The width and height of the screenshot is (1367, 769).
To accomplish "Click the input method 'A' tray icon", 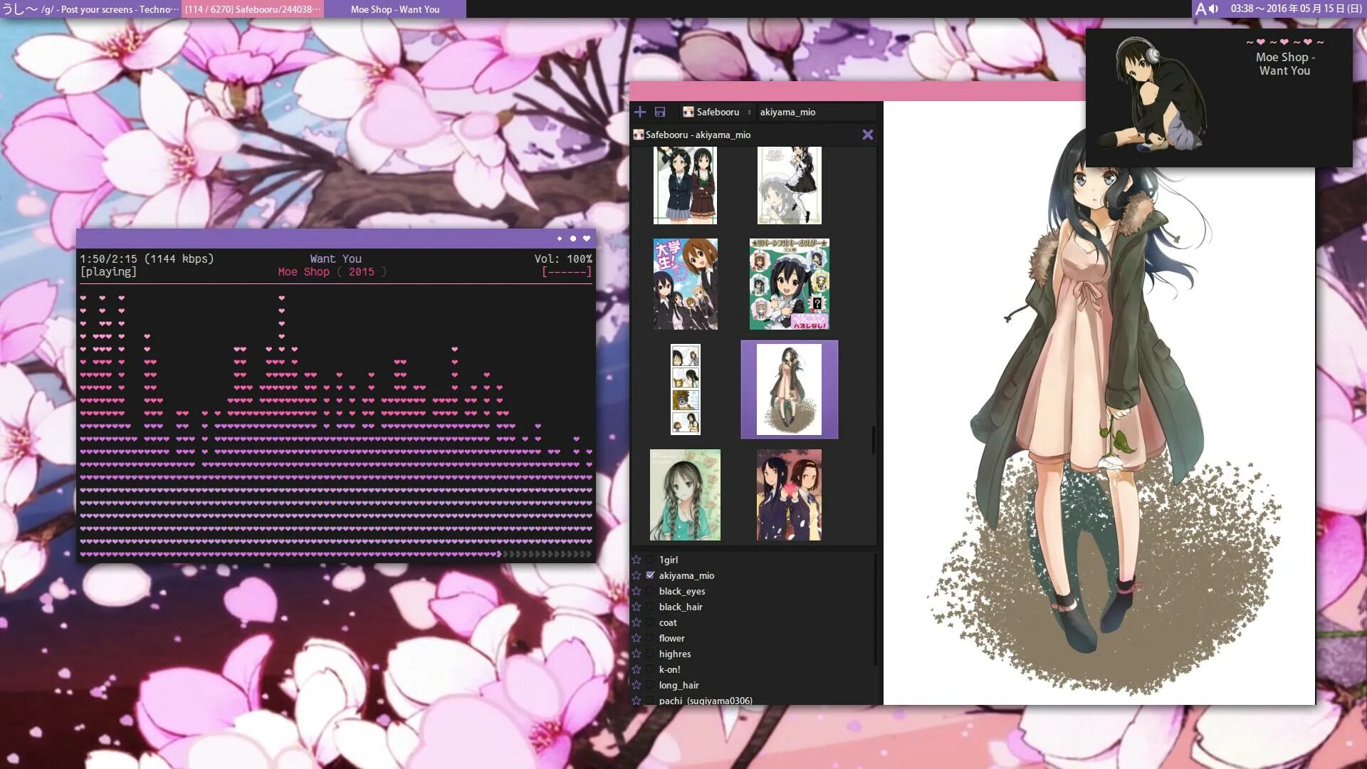I will point(1200,9).
